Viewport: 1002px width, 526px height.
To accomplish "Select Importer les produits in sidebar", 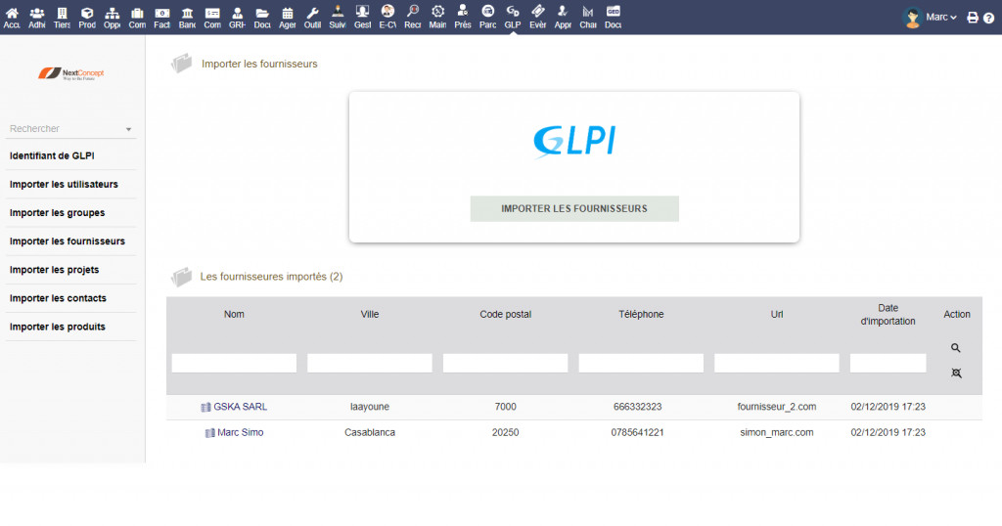I will pos(57,327).
